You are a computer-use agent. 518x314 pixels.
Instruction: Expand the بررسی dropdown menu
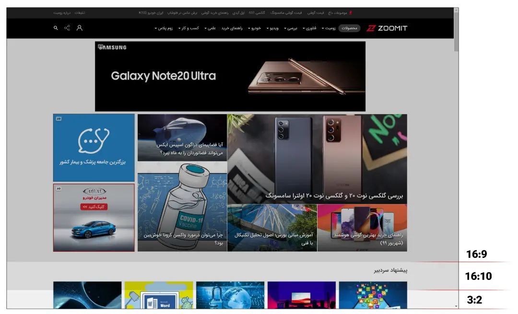point(291,28)
